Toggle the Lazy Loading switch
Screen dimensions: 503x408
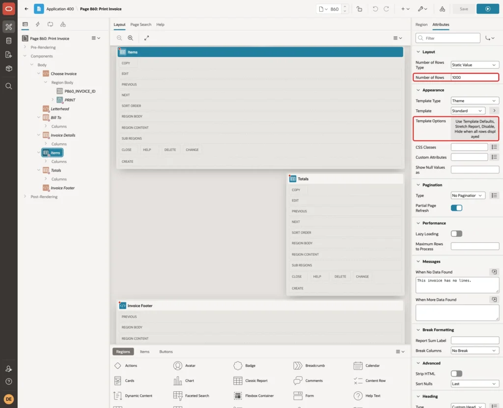456,234
